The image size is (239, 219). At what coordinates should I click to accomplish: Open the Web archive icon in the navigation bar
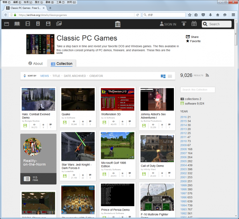[x=7, y=24]
